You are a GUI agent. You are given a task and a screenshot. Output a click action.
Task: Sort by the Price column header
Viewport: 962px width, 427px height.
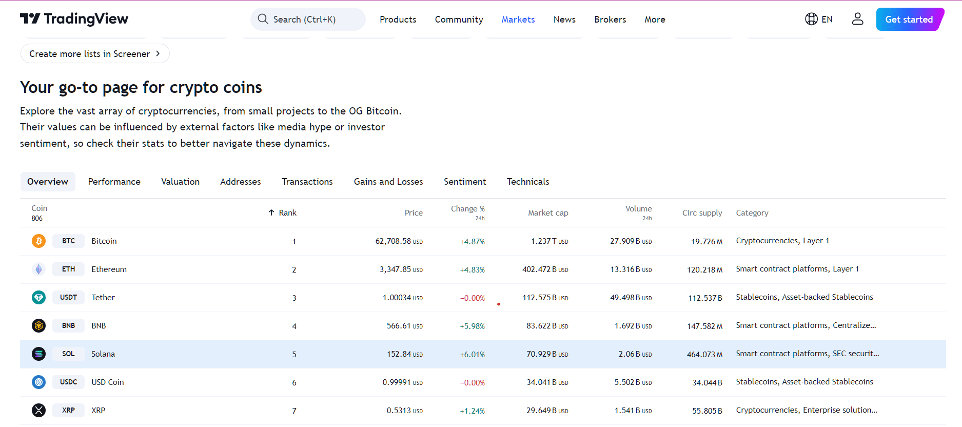point(414,213)
